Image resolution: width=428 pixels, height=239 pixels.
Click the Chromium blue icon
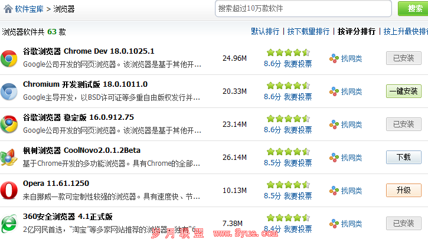pos(9,91)
